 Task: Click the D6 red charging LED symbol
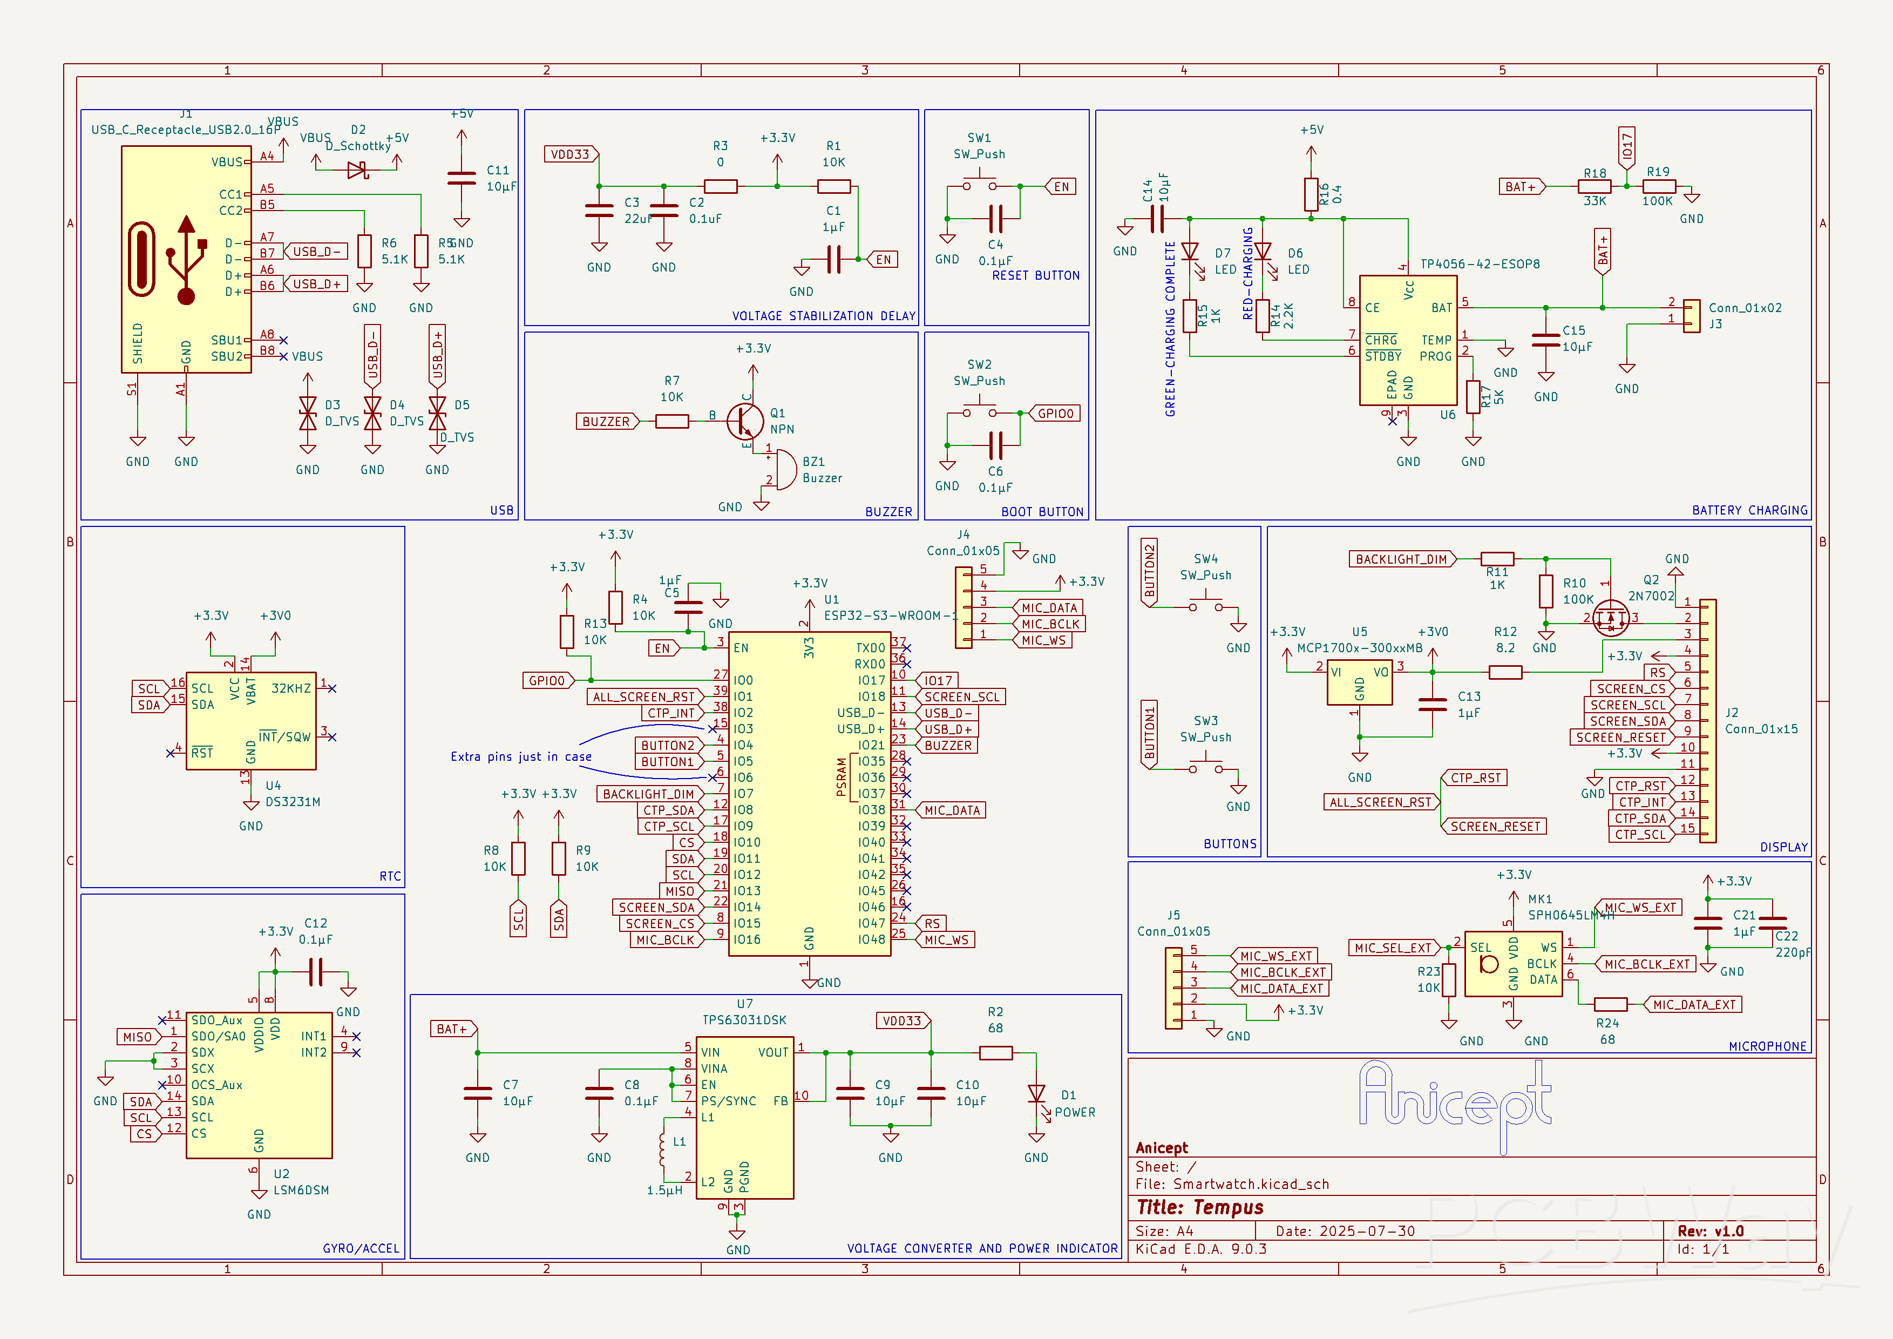coord(1263,252)
